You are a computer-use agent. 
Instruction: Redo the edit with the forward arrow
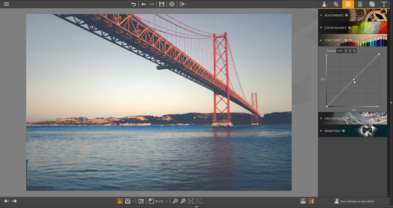click(x=151, y=4)
